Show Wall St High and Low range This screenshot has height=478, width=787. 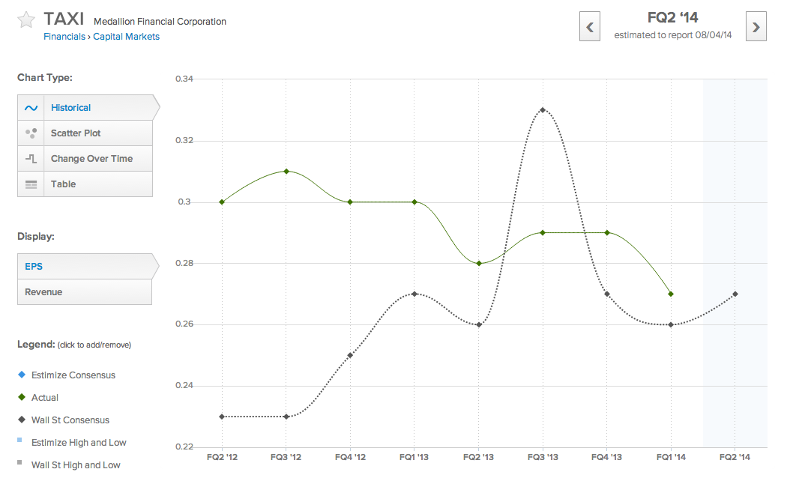pyautogui.click(x=75, y=465)
